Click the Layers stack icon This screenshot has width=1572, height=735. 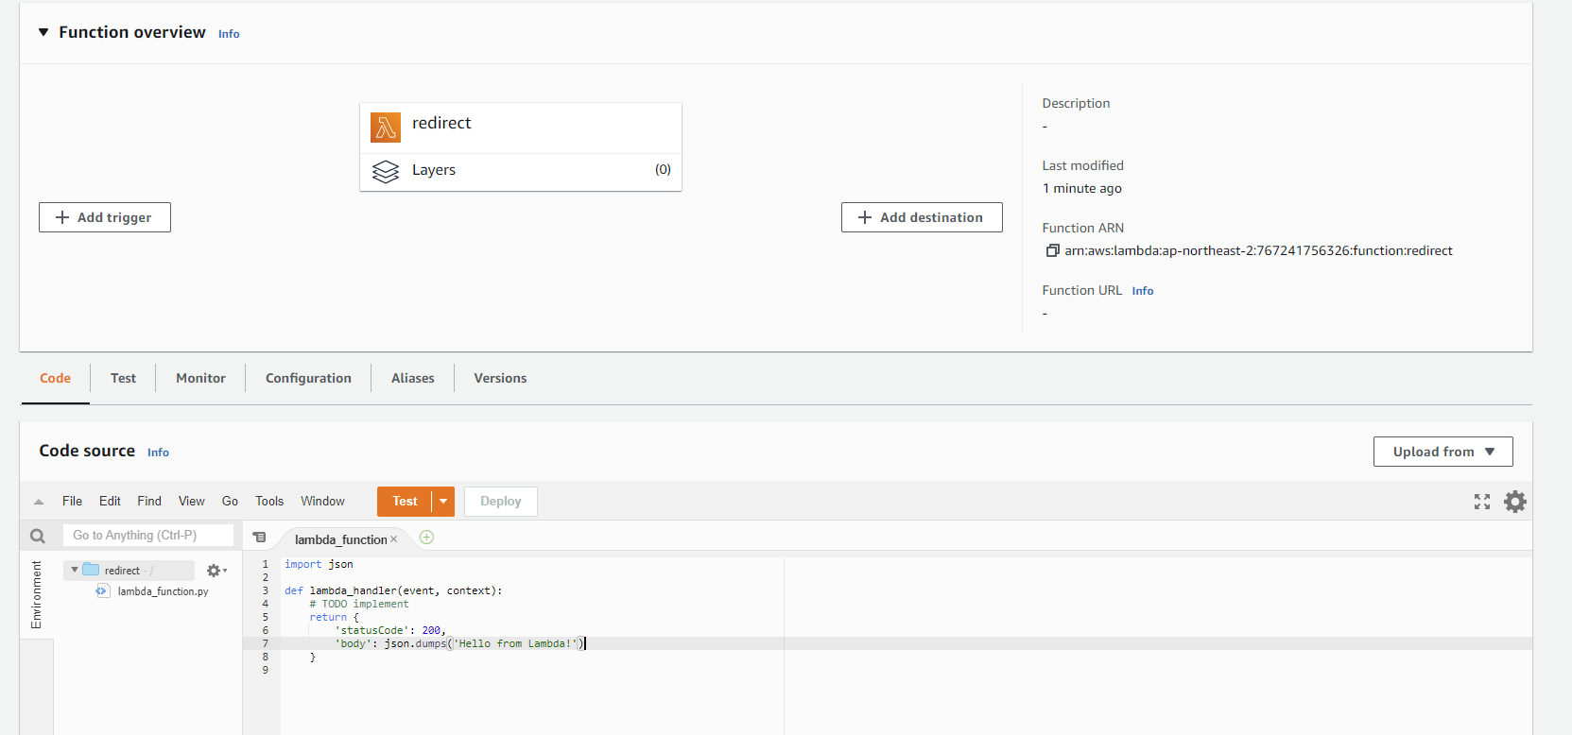coord(386,171)
